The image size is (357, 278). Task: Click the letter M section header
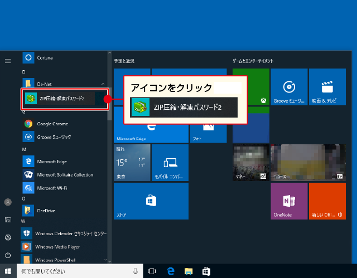[24, 149]
